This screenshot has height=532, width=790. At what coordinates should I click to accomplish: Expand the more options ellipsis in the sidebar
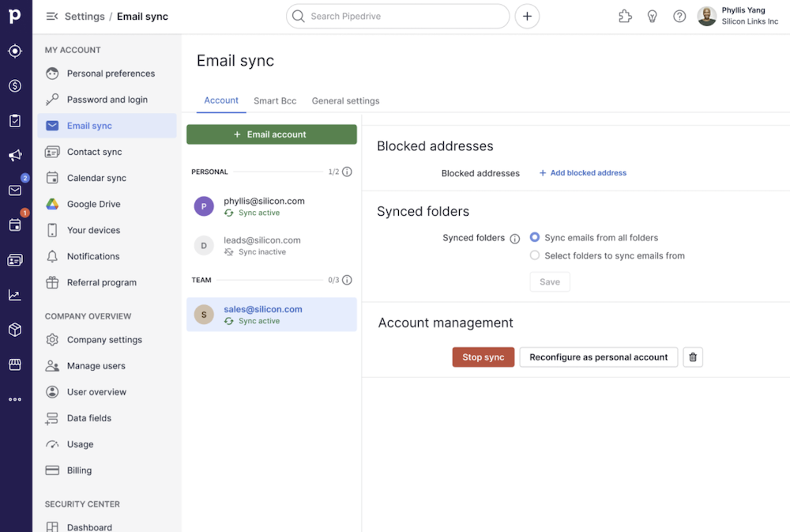15,398
